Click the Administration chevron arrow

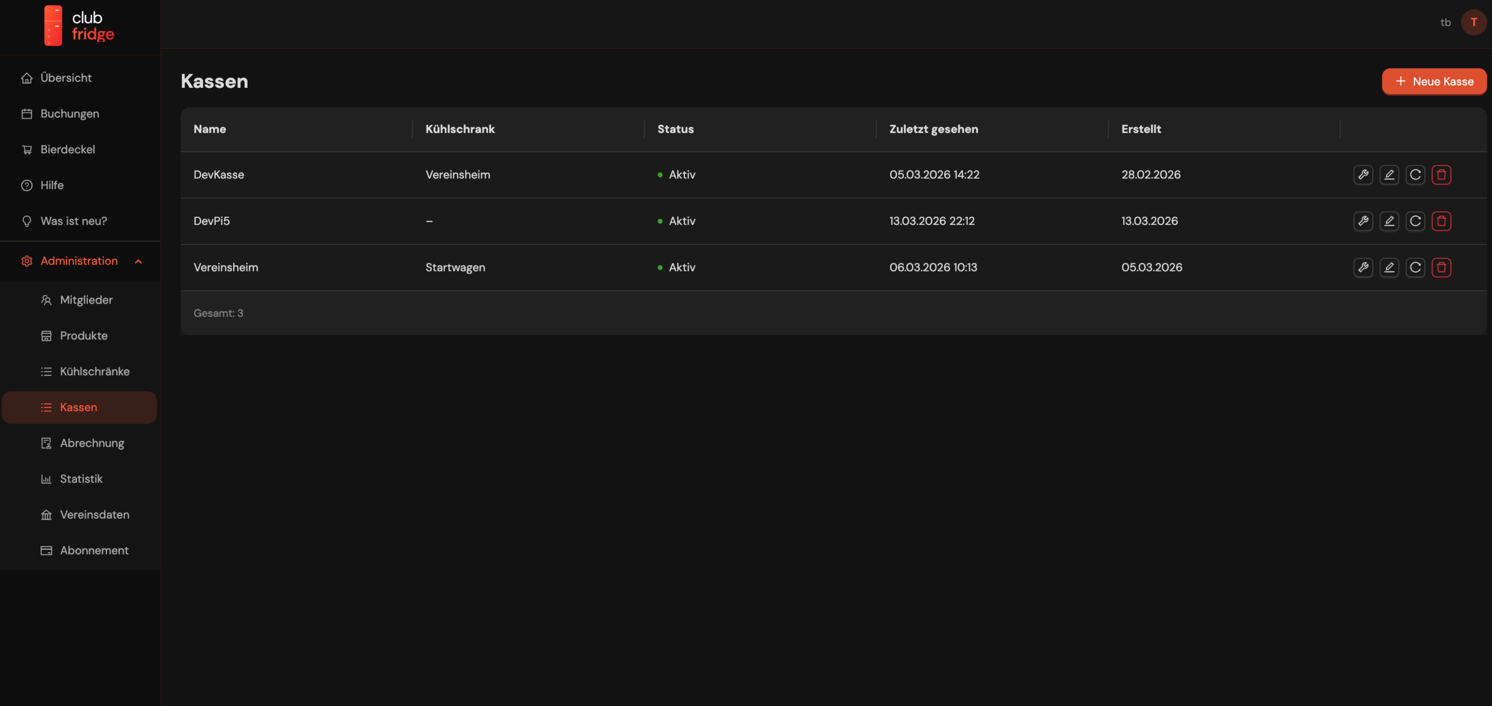(139, 262)
